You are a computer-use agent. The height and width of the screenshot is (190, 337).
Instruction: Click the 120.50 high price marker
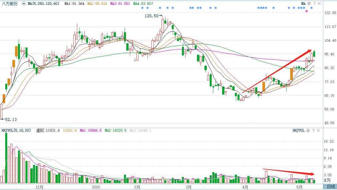coord(153,16)
